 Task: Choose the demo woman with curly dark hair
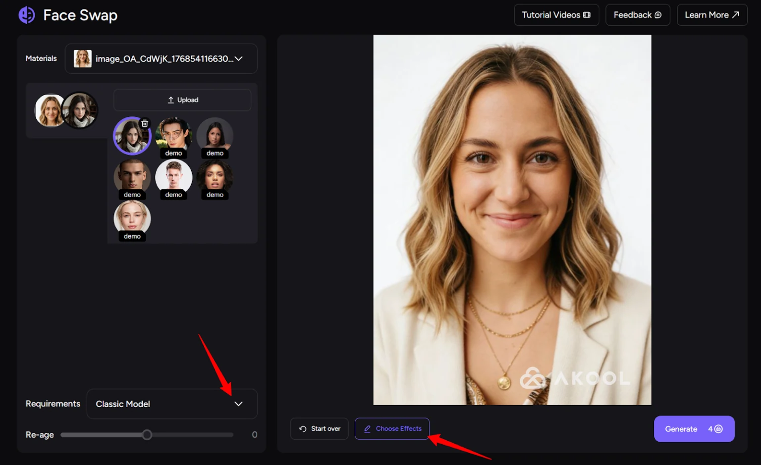coord(215,176)
